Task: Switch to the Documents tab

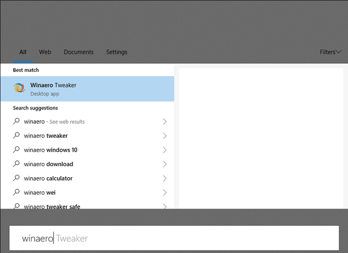Action: pos(78,52)
